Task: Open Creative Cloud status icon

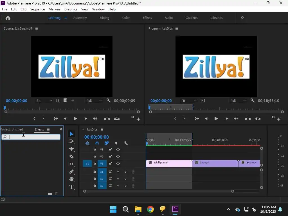Action: [3, 199]
